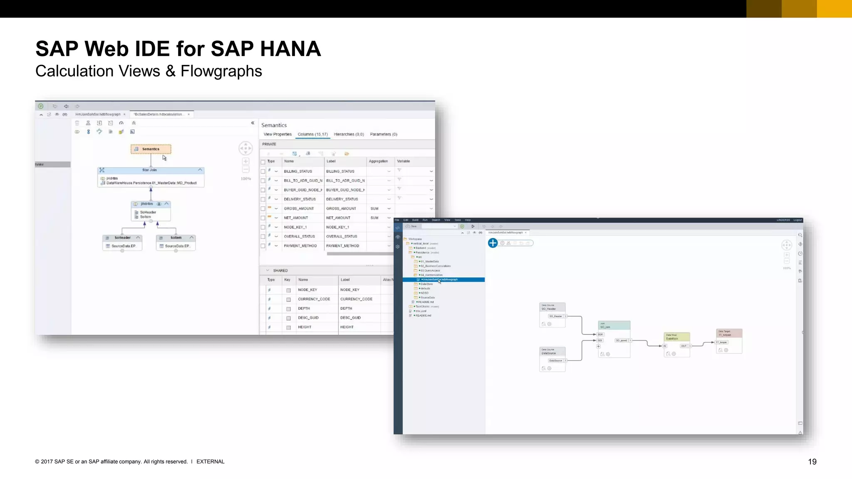Image resolution: width=852 pixels, height=479 pixels.
Task: Open the View Properties tab
Action: coord(277,134)
